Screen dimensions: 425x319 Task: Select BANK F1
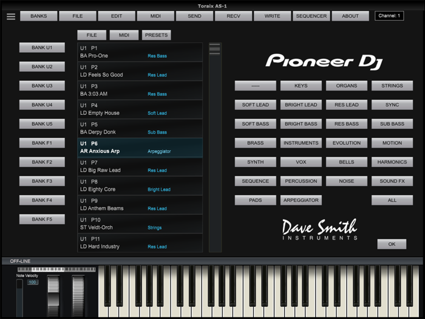click(x=42, y=143)
